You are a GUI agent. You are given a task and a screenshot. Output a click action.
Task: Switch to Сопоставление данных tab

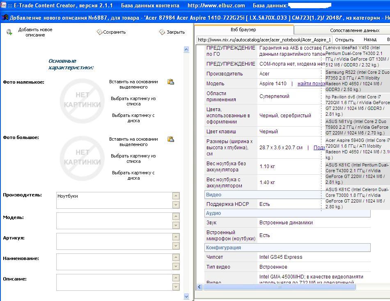tap(354, 30)
